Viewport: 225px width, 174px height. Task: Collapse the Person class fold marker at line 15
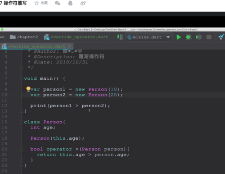point(22,122)
